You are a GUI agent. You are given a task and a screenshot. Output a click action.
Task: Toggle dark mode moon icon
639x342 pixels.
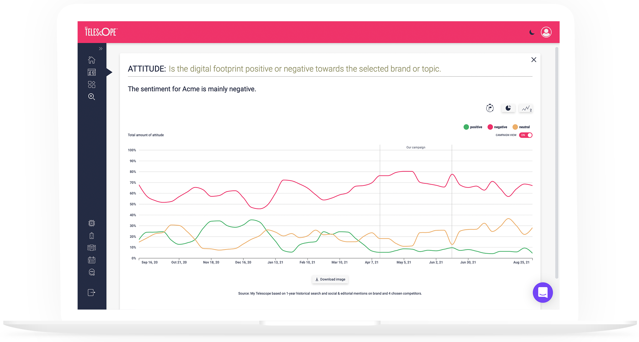(532, 32)
